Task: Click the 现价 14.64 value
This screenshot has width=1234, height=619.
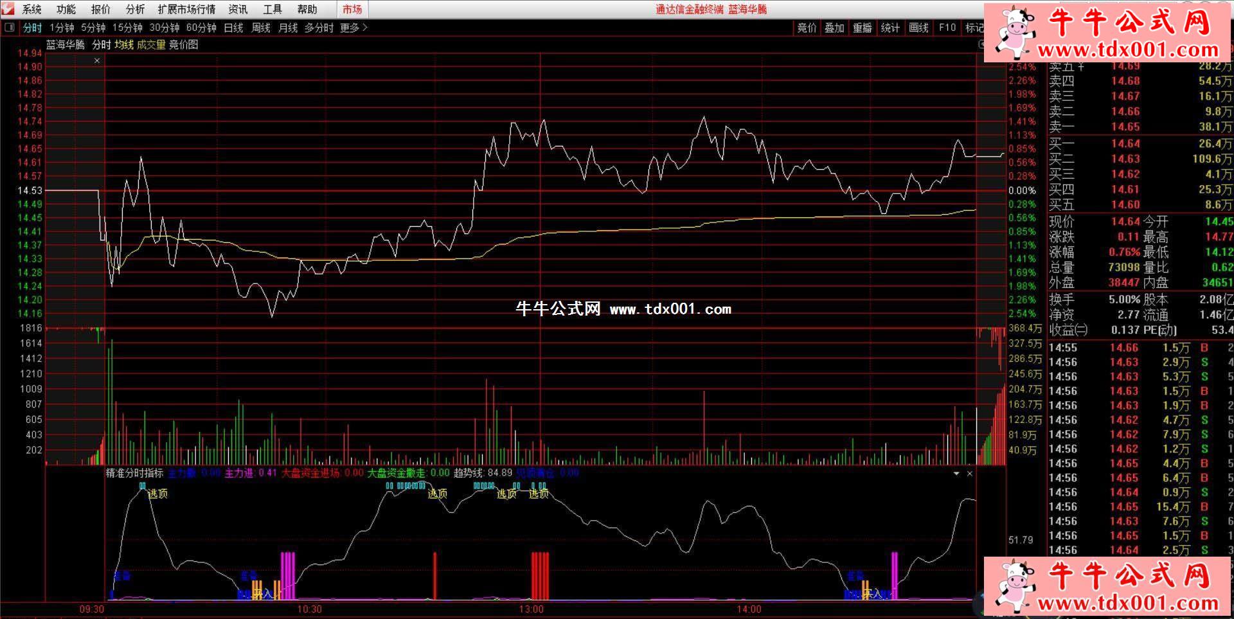Action: pos(1125,222)
